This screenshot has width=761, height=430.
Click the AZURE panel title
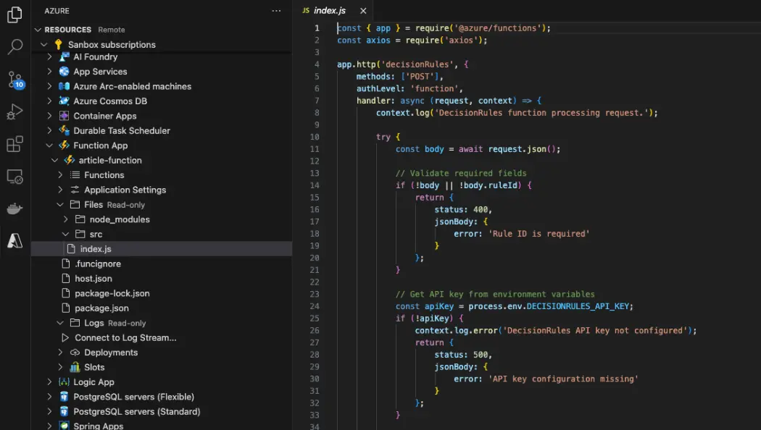click(x=57, y=11)
